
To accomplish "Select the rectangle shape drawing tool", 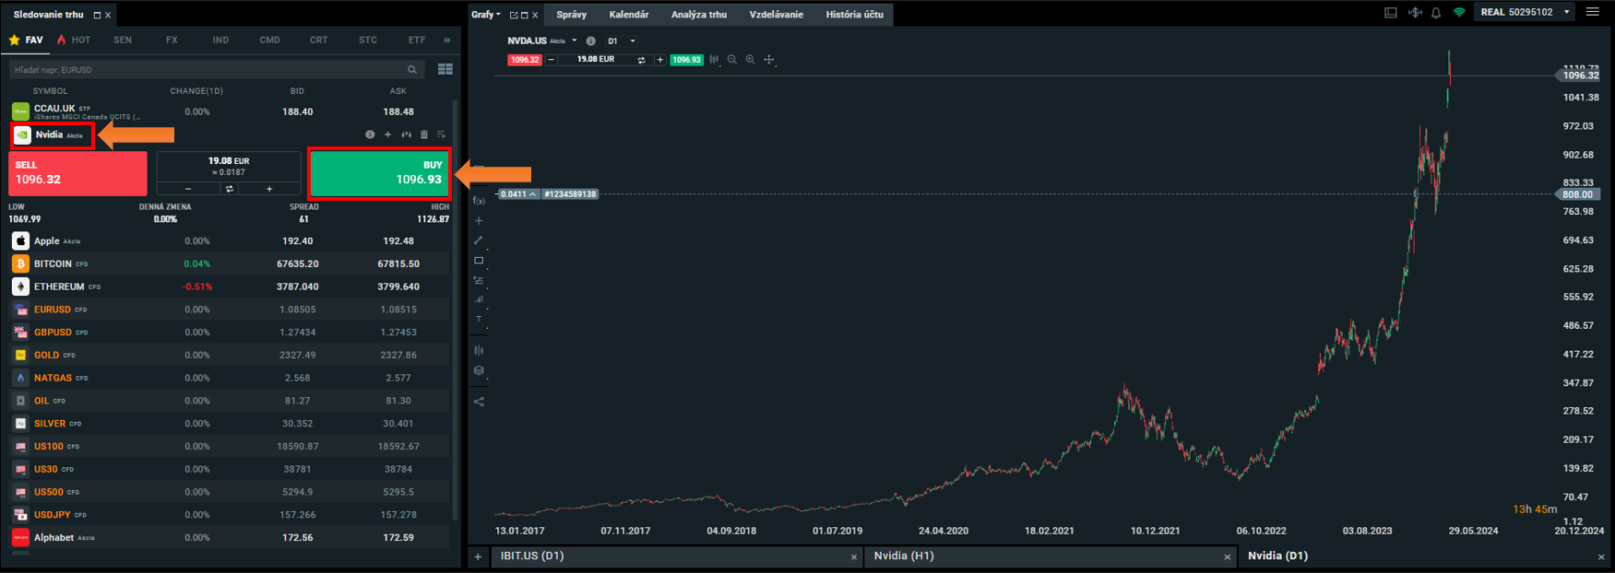I will [479, 261].
